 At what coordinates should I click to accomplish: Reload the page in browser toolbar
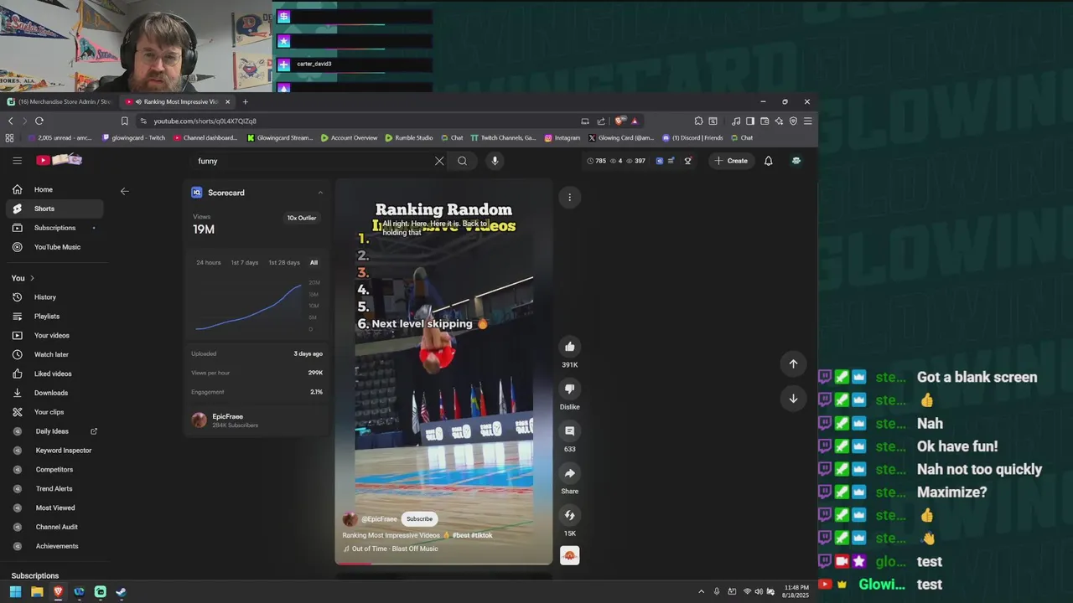click(x=39, y=121)
